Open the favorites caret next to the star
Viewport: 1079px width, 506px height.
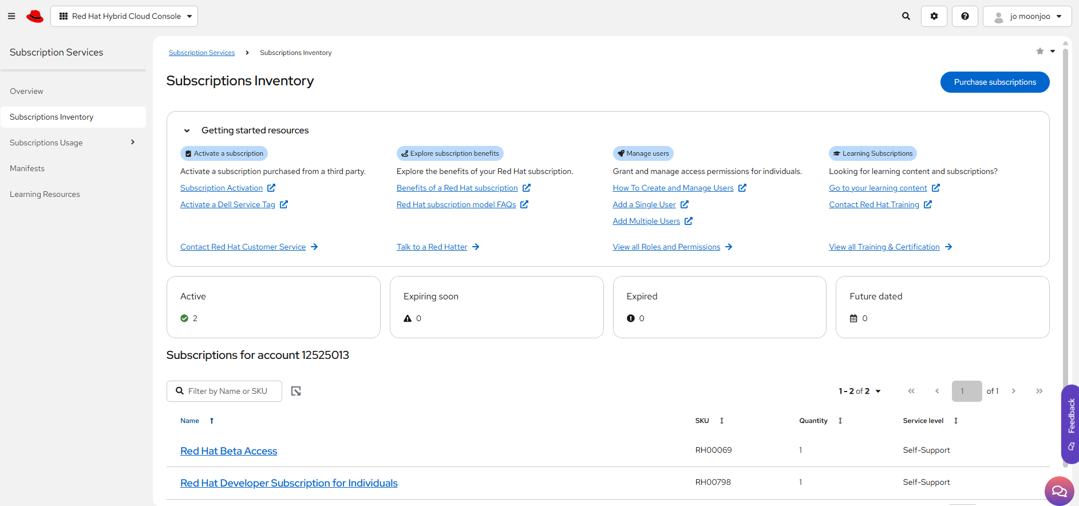click(1053, 52)
